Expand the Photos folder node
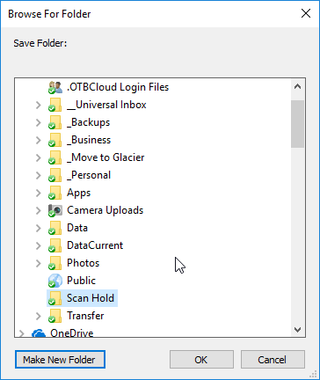 (x=39, y=263)
